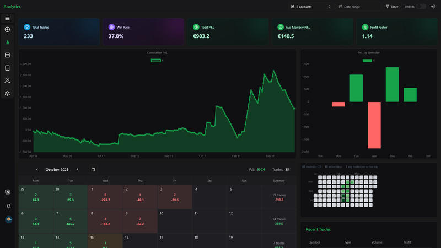Click the red Wed loss bar
The image size is (441, 248).
click(374, 125)
